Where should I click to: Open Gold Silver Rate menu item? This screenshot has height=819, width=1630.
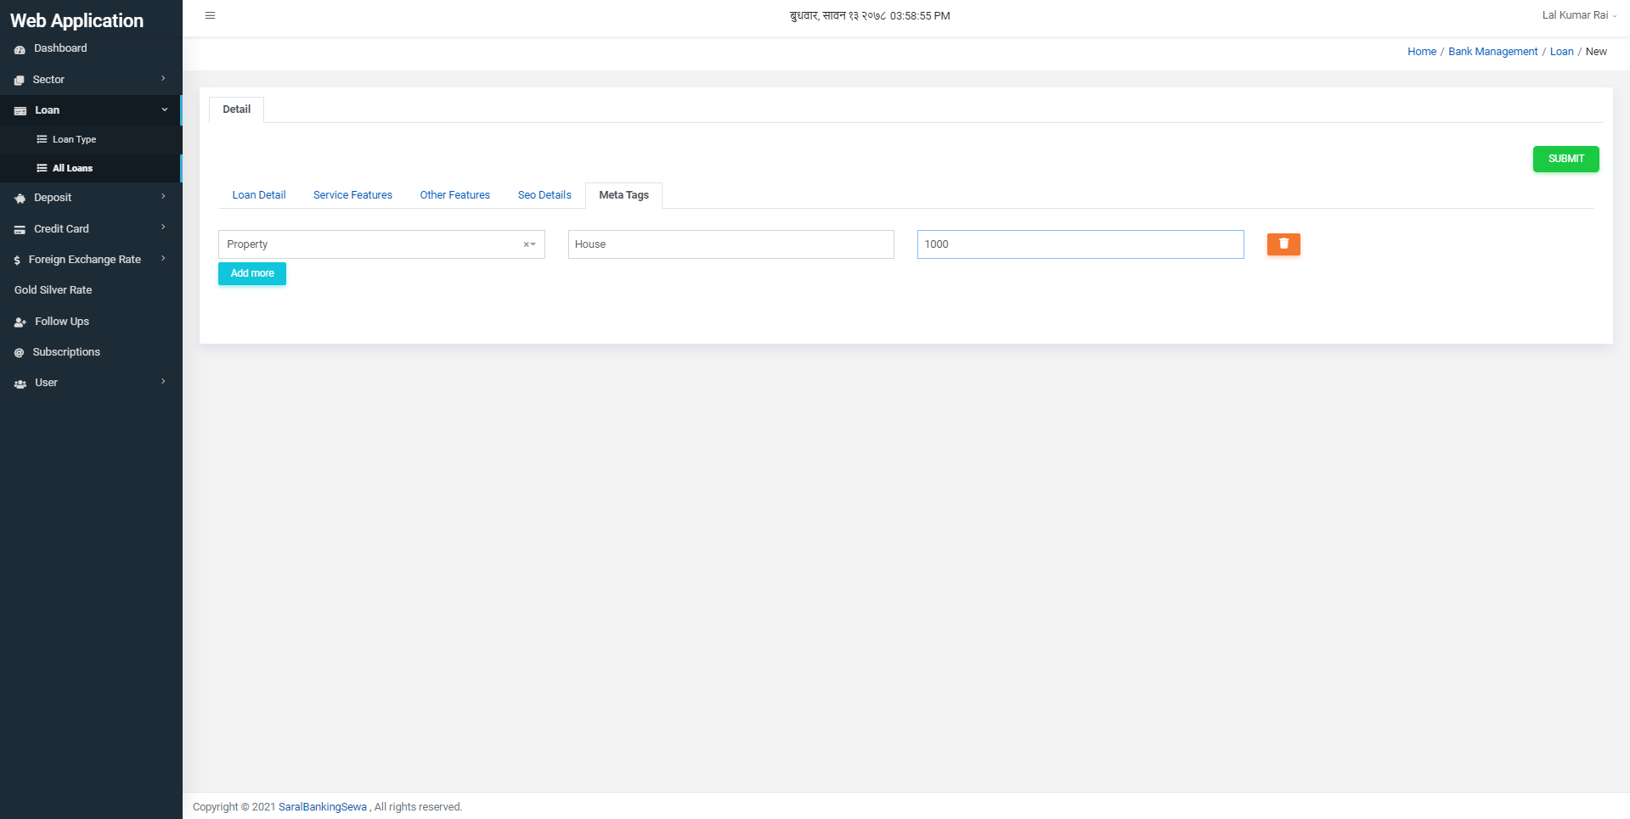pos(91,290)
